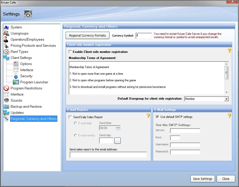Select Updates in sidebar
This screenshot has height=187, width=239.
point(17,113)
